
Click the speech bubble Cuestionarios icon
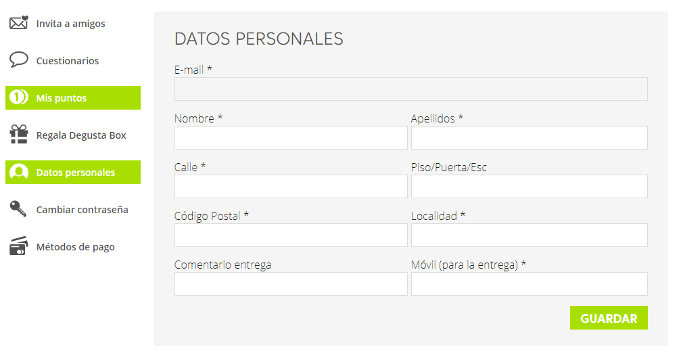click(x=19, y=60)
